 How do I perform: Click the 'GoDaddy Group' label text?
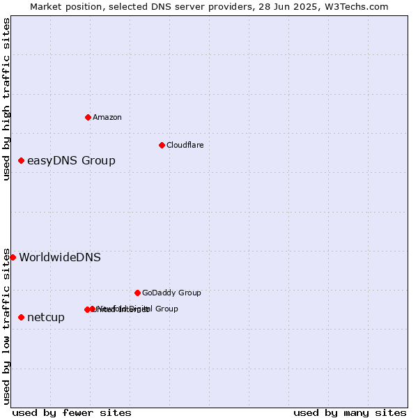(x=171, y=293)
